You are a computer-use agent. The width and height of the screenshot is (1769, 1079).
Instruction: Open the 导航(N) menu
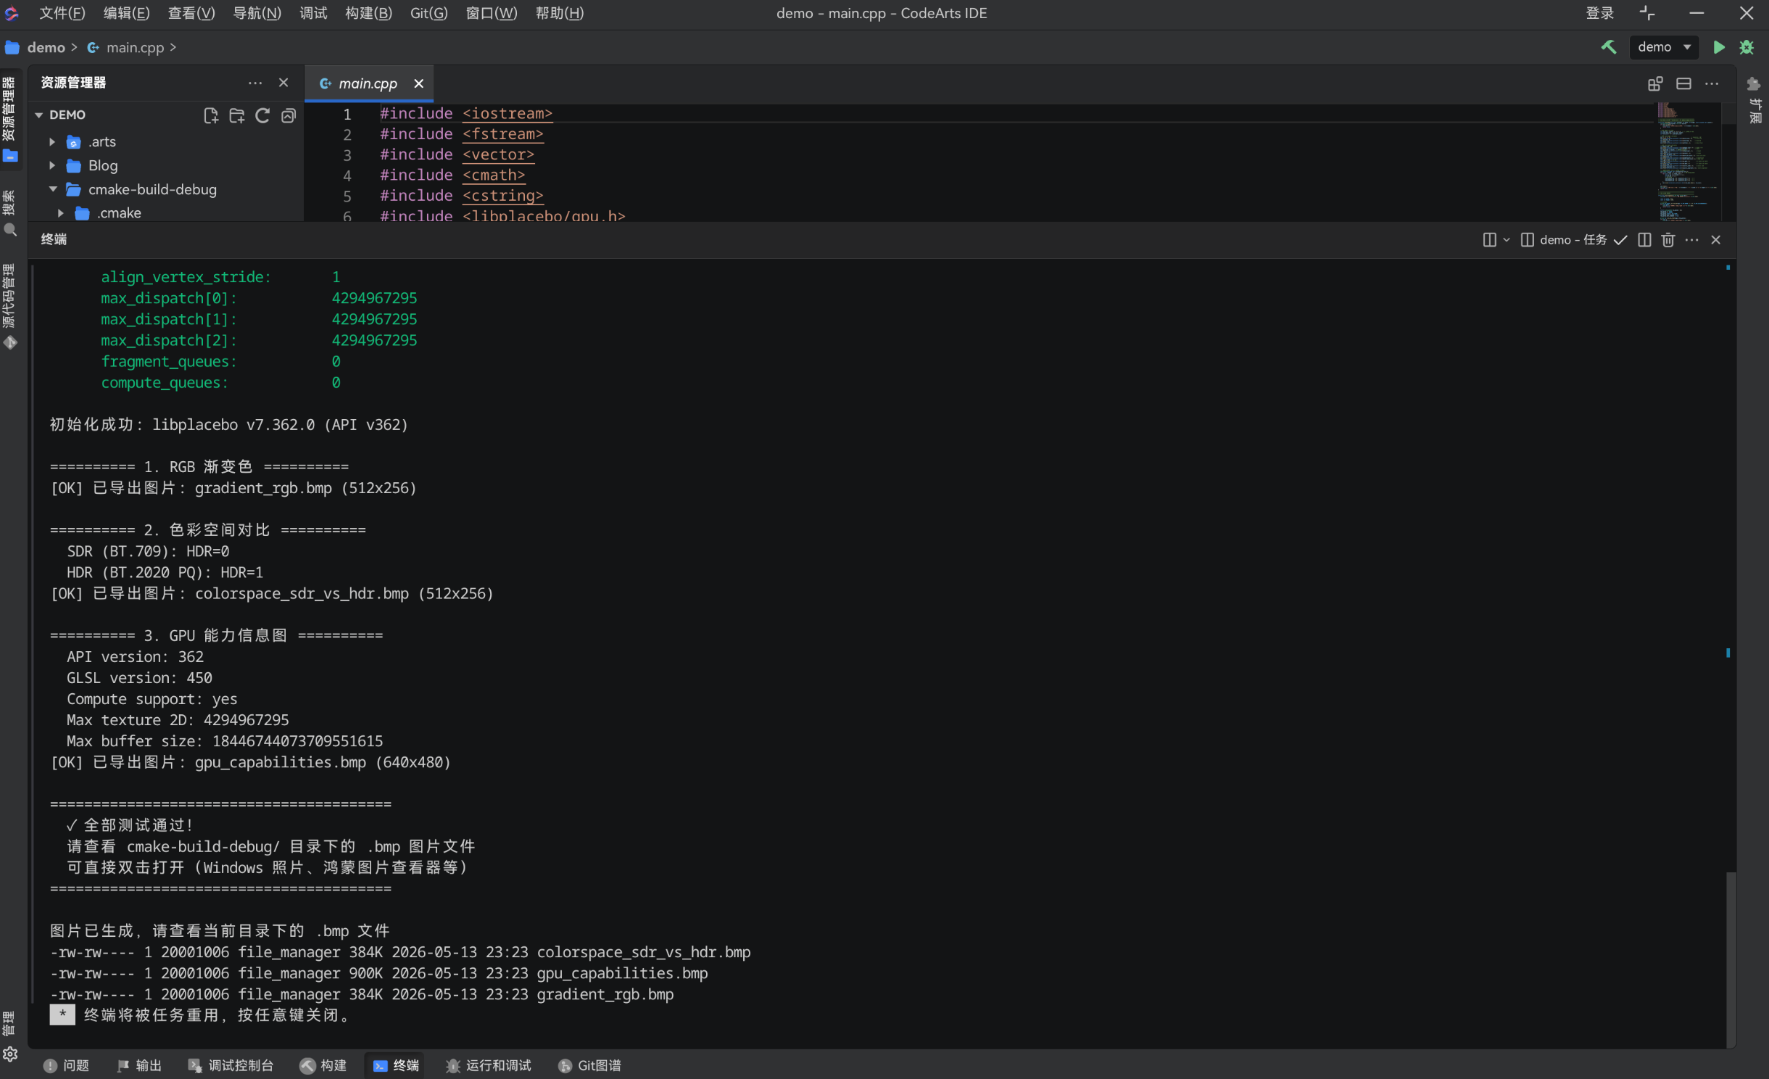coord(257,13)
